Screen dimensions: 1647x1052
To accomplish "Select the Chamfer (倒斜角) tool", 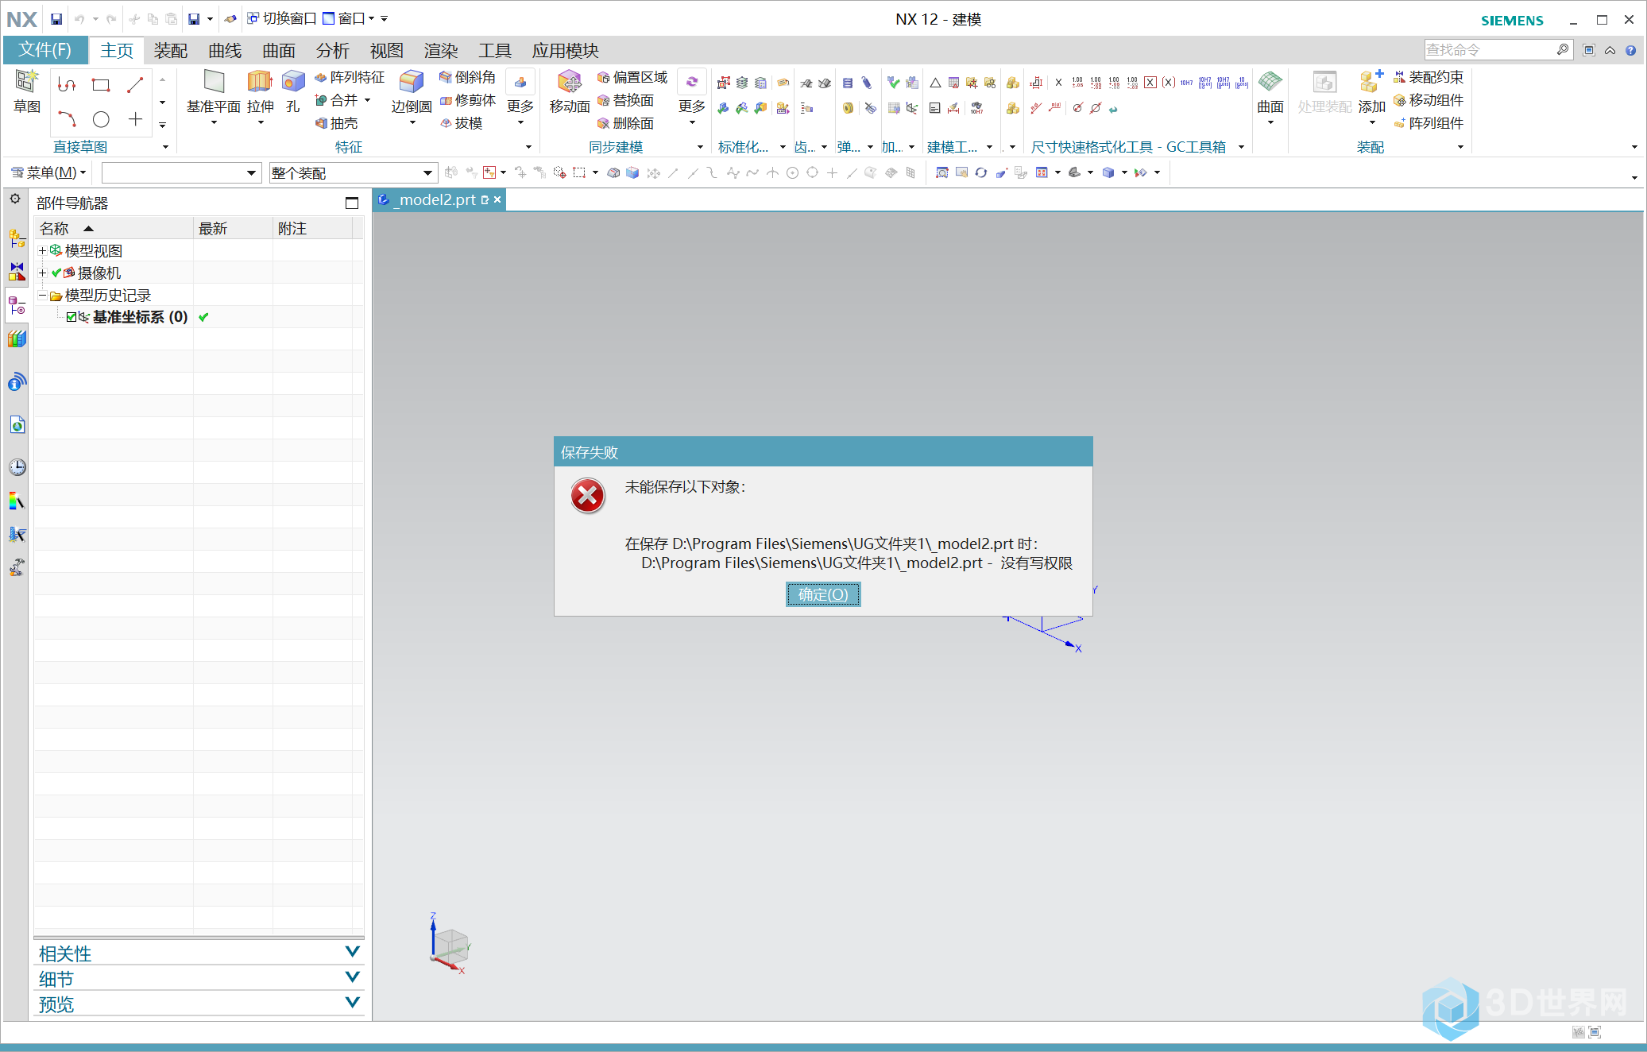I will tap(467, 77).
